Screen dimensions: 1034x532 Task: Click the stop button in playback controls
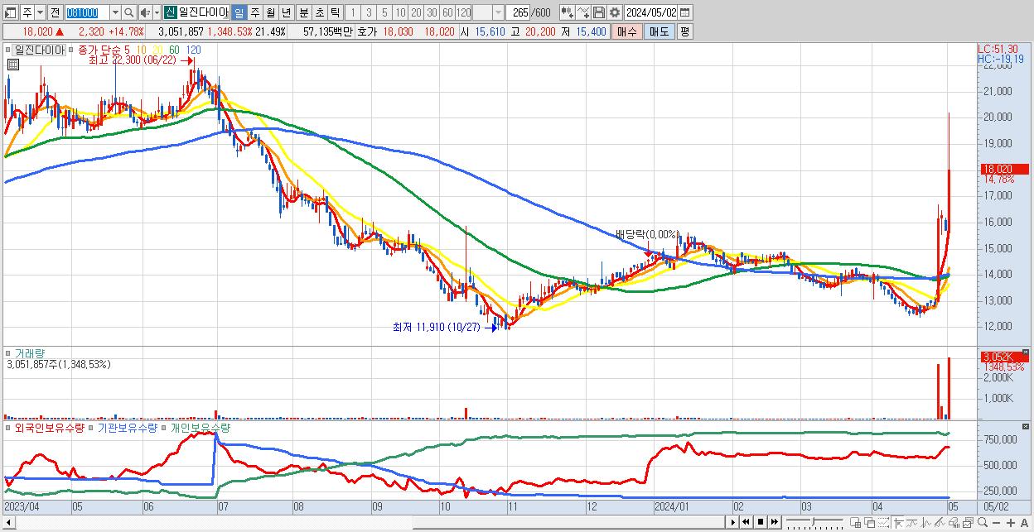[x=761, y=522]
